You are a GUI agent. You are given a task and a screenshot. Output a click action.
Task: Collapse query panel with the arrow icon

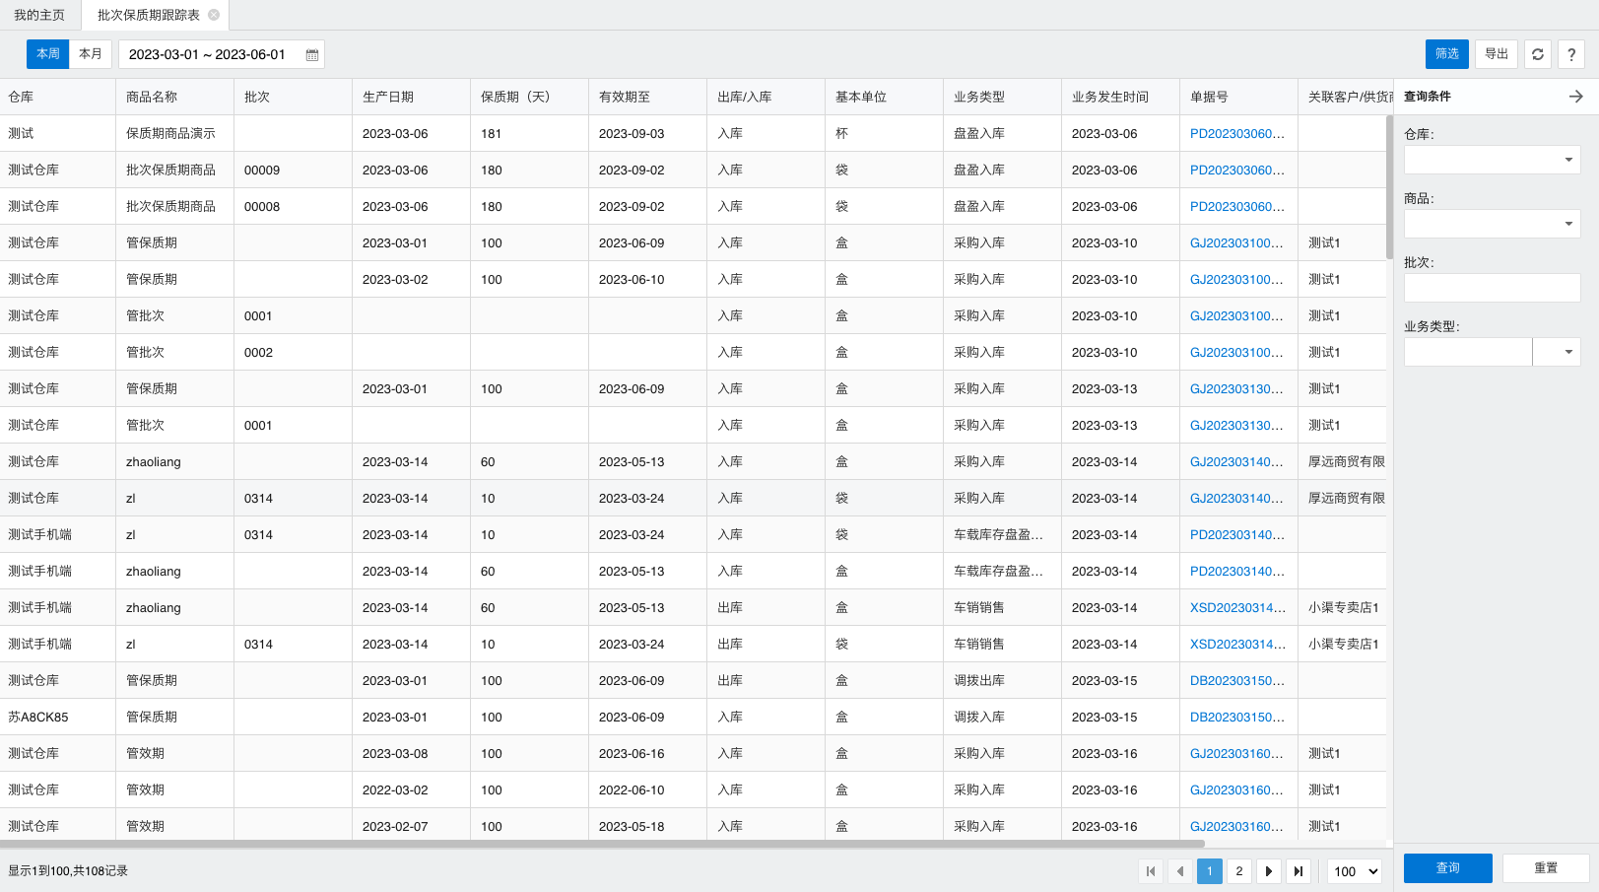pyautogui.click(x=1575, y=97)
